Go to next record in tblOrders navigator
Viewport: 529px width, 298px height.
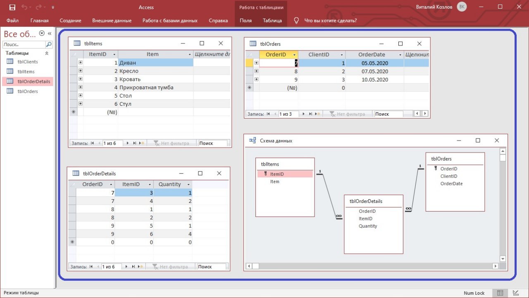[x=304, y=114]
